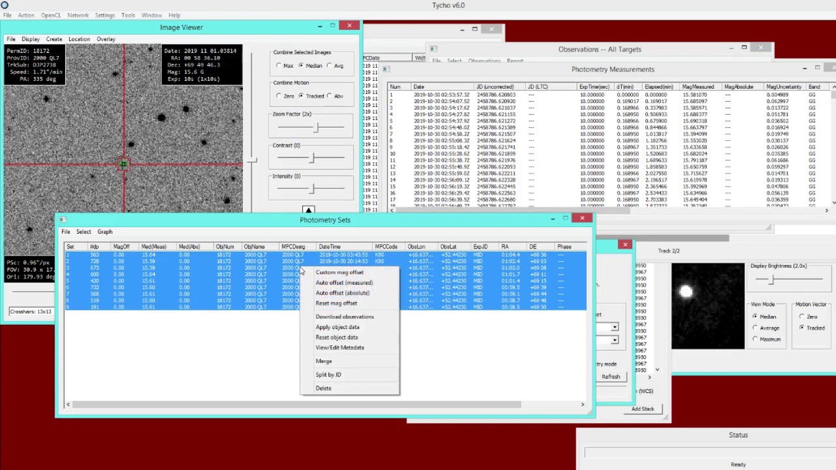The height and width of the screenshot is (470, 836).
Task: Choose Maximum under View Mode
Action: coord(766,339)
